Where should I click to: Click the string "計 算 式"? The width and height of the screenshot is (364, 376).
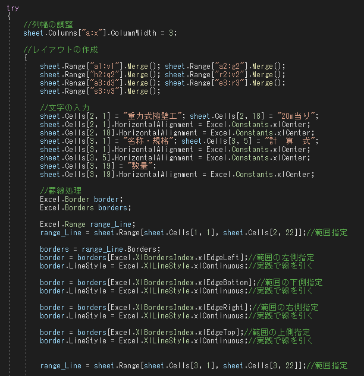[290, 141]
